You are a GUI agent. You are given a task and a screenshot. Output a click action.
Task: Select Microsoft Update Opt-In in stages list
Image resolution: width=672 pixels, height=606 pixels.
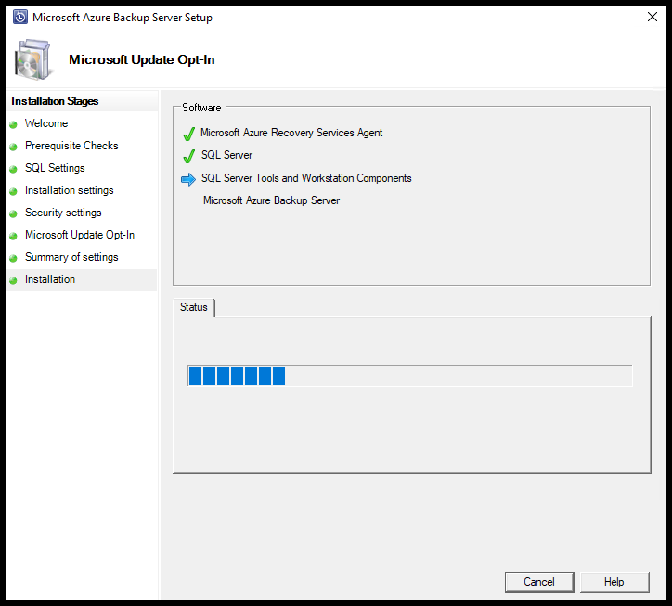80,235
